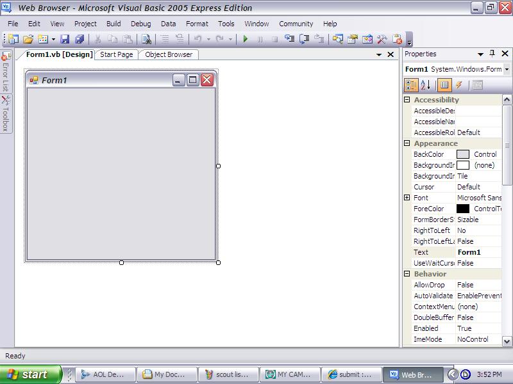Collapse the Appearance property category
The width and height of the screenshot is (513, 384).
point(408,143)
